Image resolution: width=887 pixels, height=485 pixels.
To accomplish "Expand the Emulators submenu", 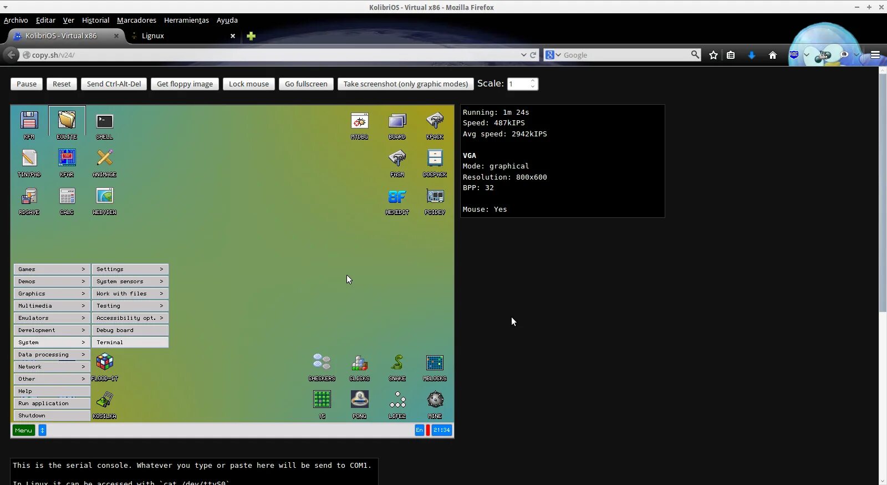I will pyautogui.click(x=52, y=318).
